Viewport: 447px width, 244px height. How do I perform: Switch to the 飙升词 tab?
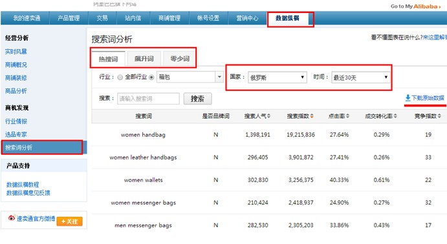pyautogui.click(x=144, y=59)
